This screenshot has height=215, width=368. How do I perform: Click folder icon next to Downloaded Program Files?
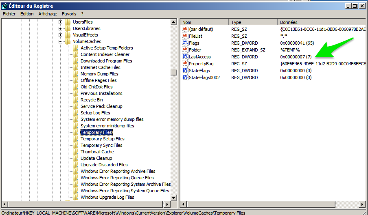pos(76,61)
